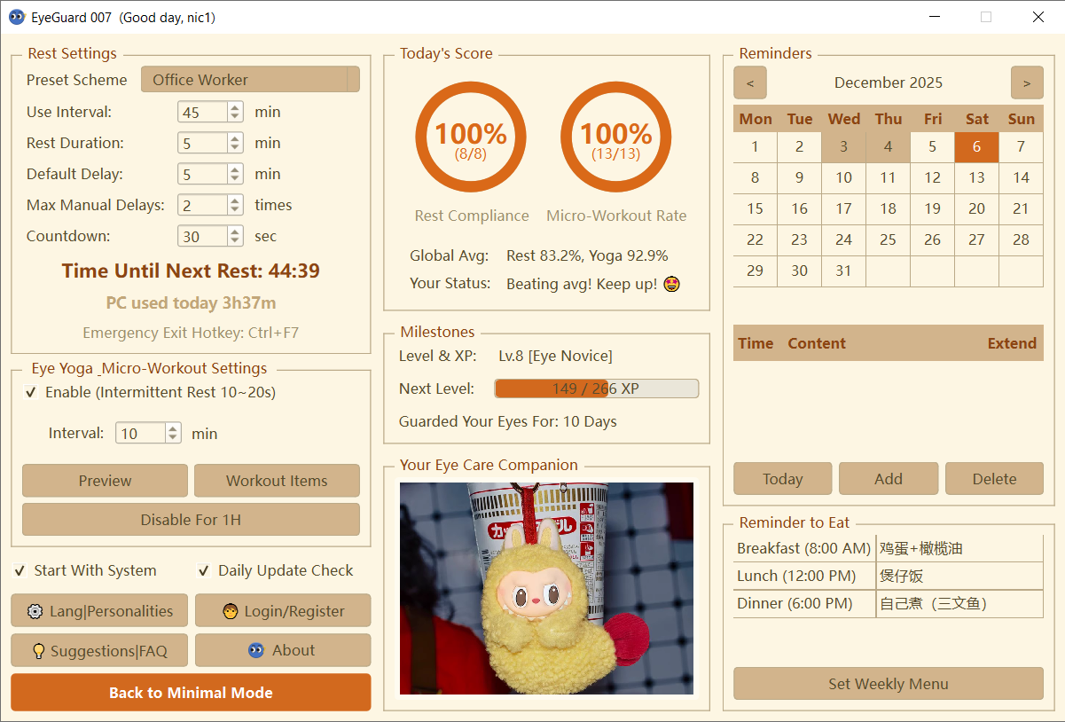1065x722 pixels.
Task: Open Set Weekly Menu
Action: [888, 684]
